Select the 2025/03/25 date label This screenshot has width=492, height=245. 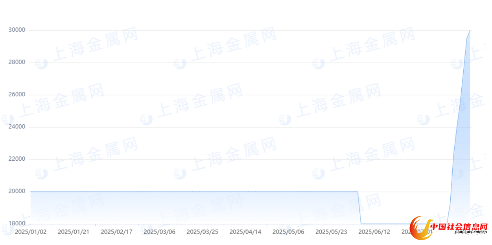[202, 232]
